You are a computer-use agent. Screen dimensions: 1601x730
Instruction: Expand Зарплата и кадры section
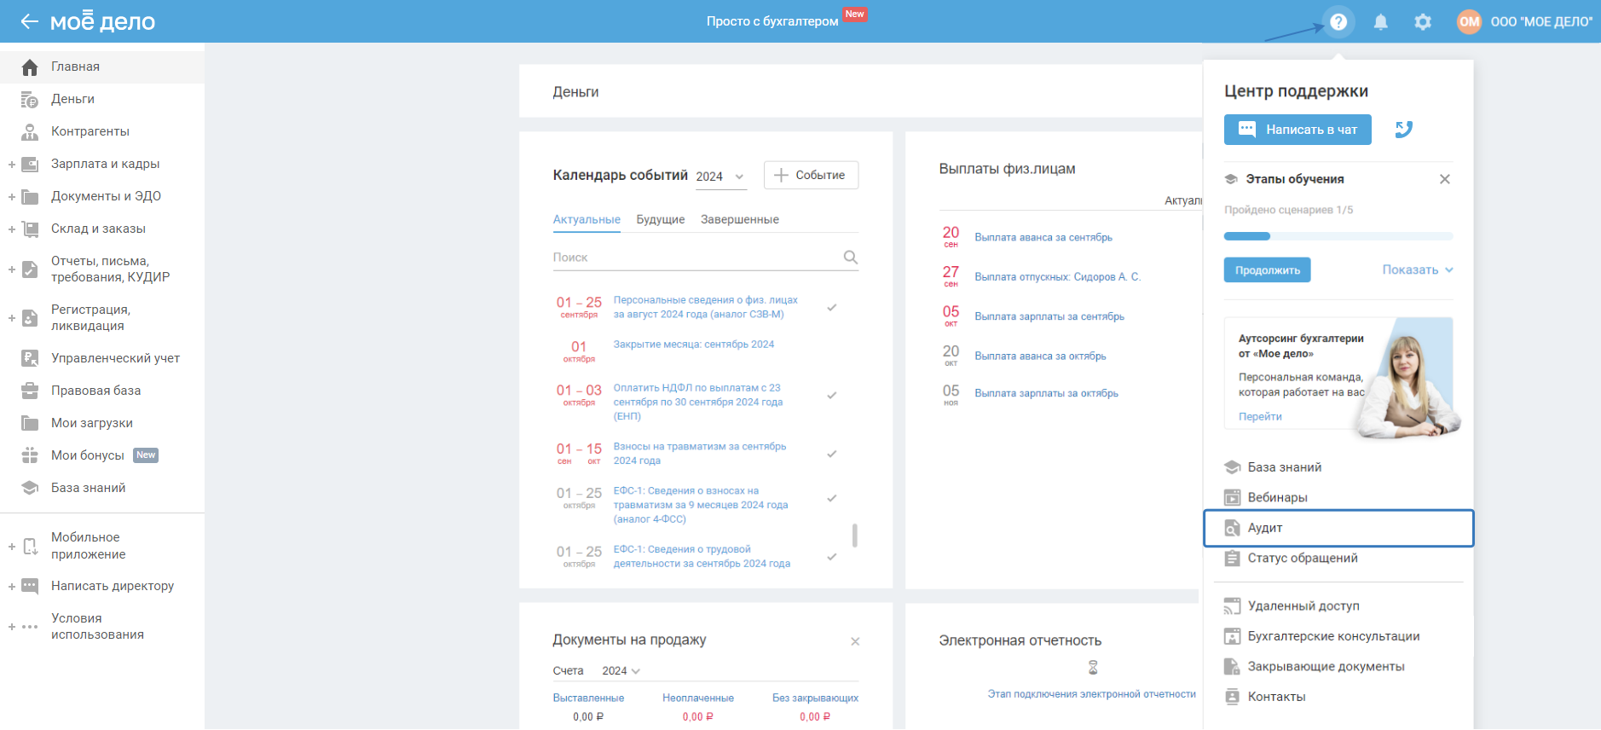[x=12, y=165]
